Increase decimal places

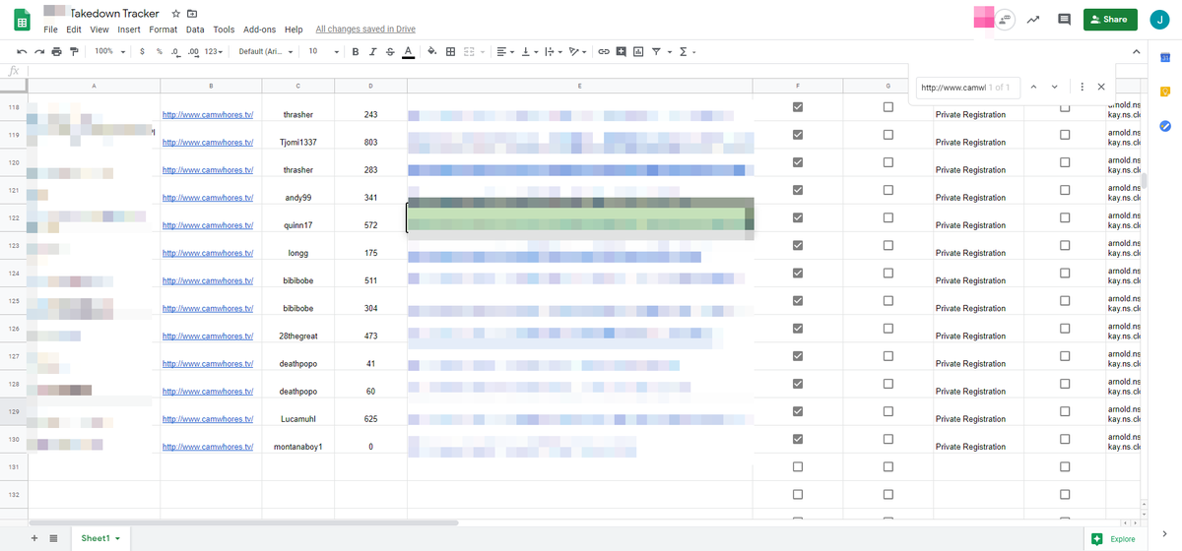193,51
